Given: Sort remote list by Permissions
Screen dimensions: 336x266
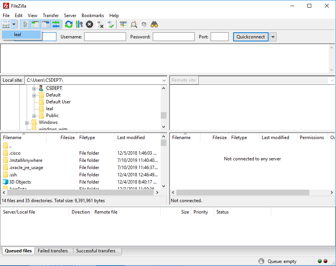Looking at the screenshot, I should (x=312, y=138).
